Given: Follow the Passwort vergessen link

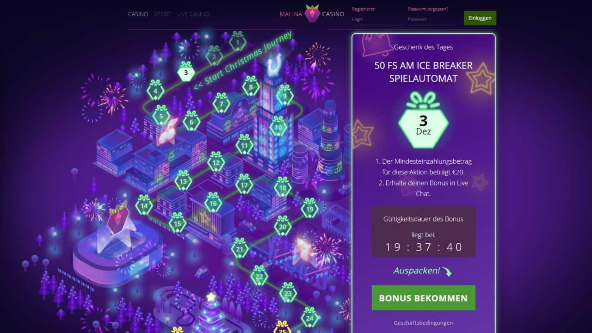Looking at the screenshot, I should point(428,9).
